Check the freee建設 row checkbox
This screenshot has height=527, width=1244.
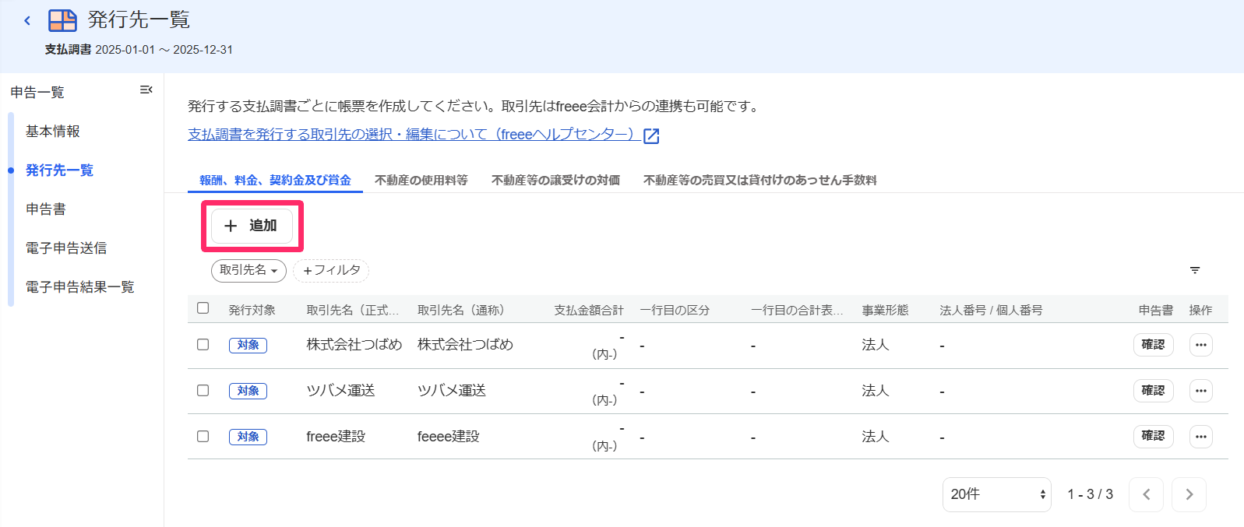click(x=203, y=436)
